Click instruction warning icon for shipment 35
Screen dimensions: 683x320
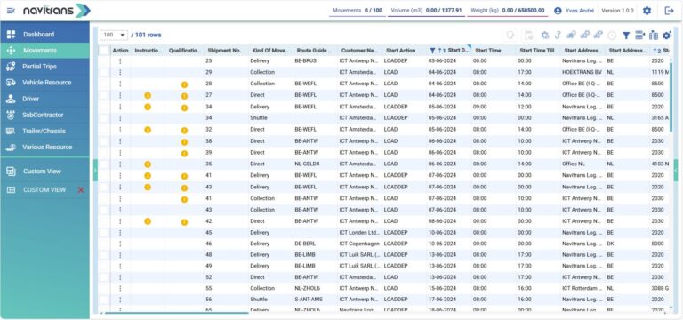click(x=148, y=164)
